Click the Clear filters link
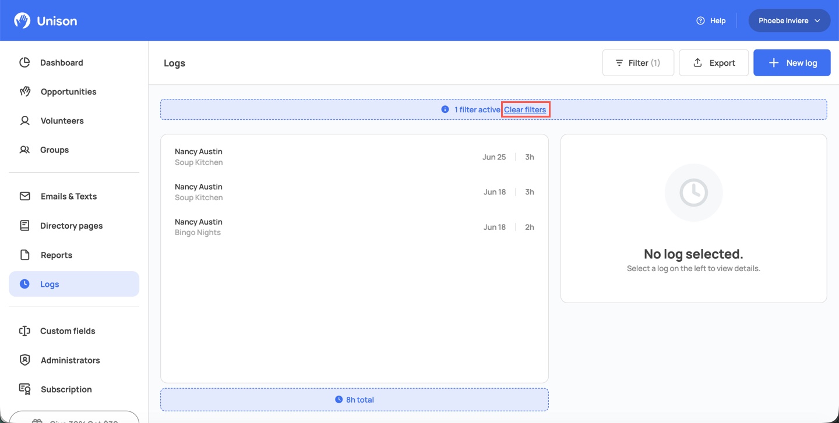839x423 pixels. coord(525,109)
